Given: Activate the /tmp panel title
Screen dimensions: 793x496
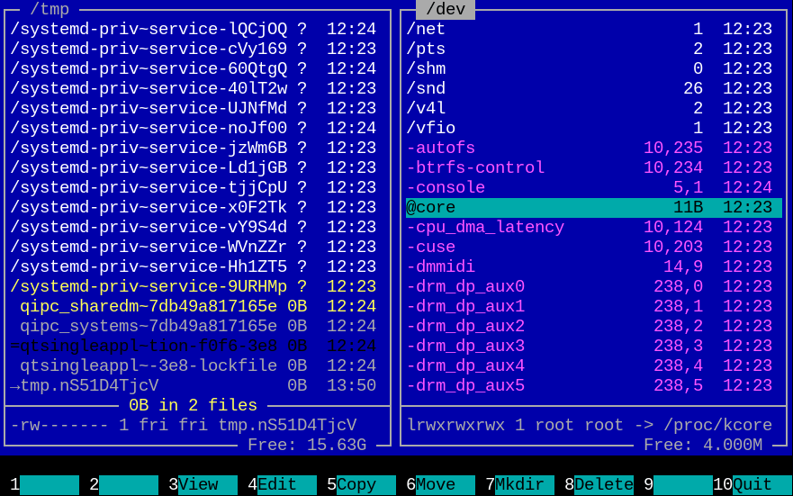Looking at the screenshot, I should (49, 10).
